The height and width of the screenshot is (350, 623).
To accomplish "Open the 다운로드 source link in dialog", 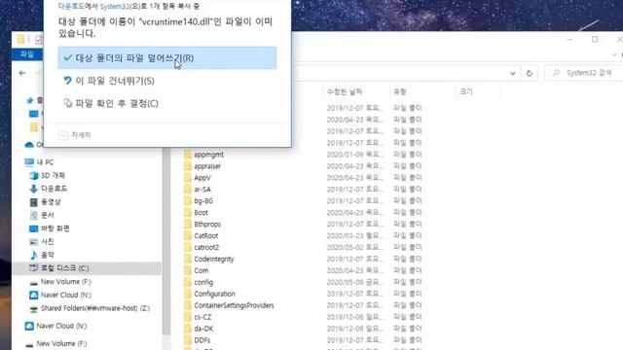I will [71, 7].
